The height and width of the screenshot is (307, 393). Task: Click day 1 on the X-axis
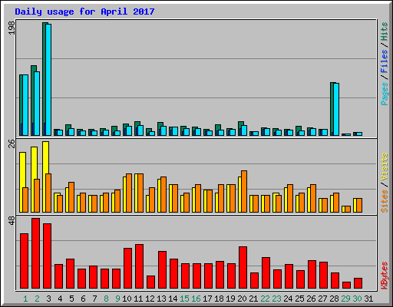coord(25,299)
